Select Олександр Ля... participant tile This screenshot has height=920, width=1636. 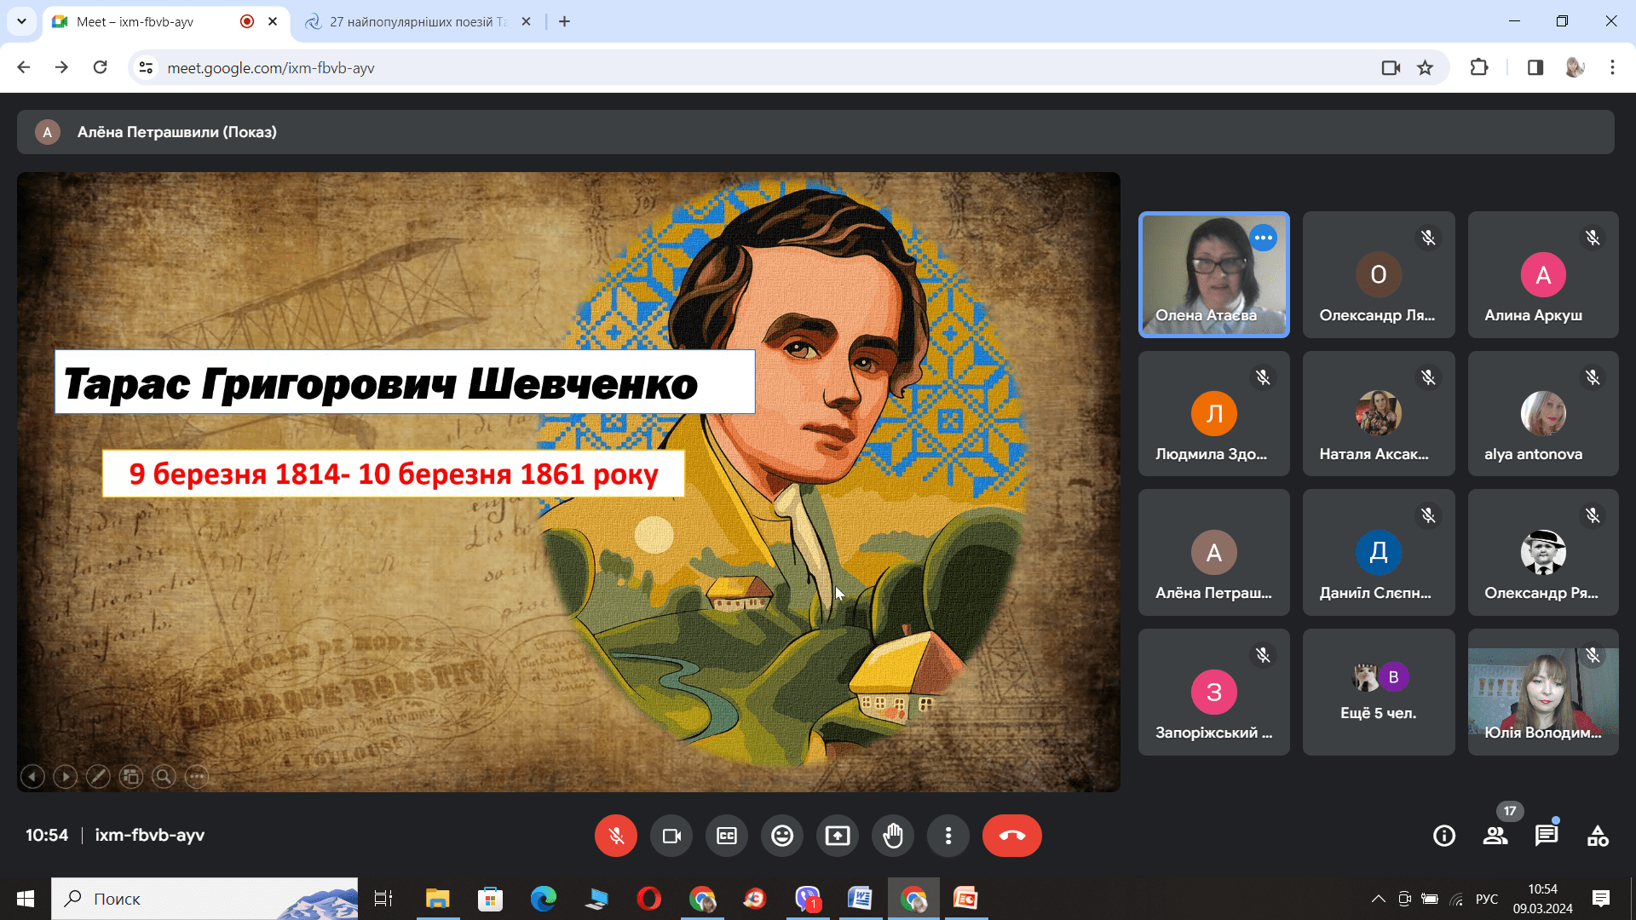pyautogui.click(x=1379, y=274)
